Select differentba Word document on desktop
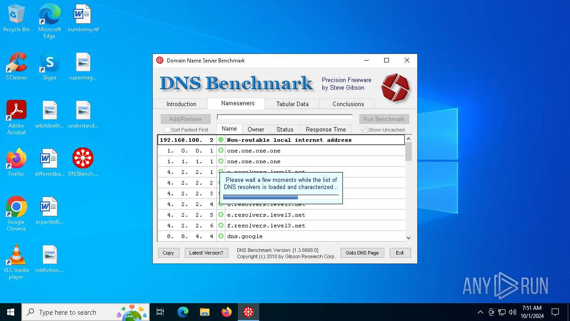570x321 pixels. pyautogui.click(x=49, y=163)
